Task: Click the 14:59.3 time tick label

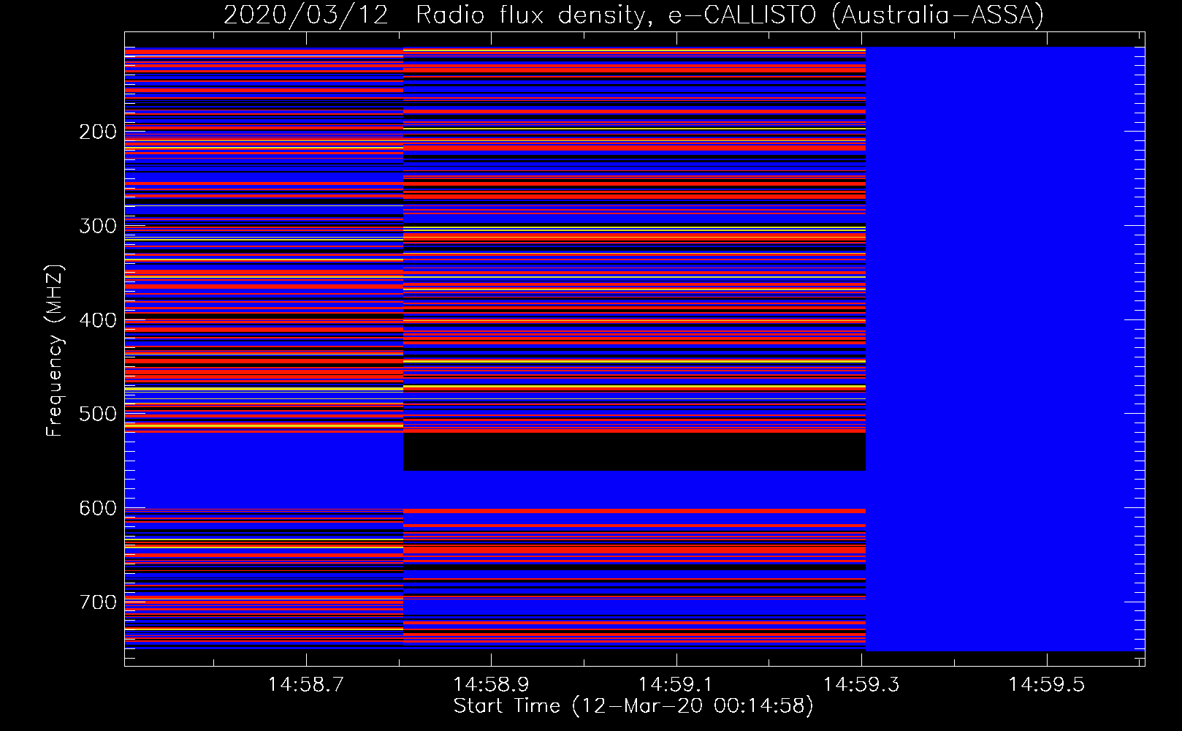Action: point(861,685)
